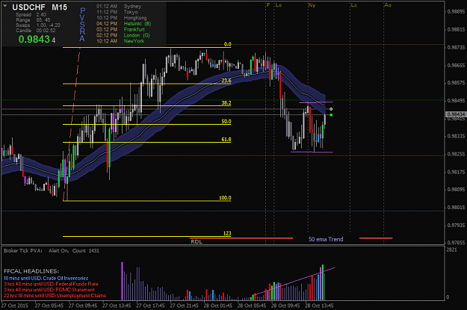Click the current price tag 0.98434
This screenshot has width=467, height=310.
pyautogui.click(x=456, y=114)
